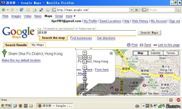182x109 pixels.
Task: Click the stop loading icon
Action: [28, 10]
